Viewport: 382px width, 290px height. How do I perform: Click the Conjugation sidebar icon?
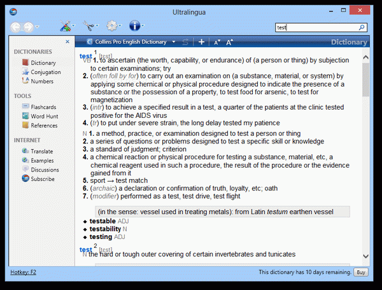point(25,72)
